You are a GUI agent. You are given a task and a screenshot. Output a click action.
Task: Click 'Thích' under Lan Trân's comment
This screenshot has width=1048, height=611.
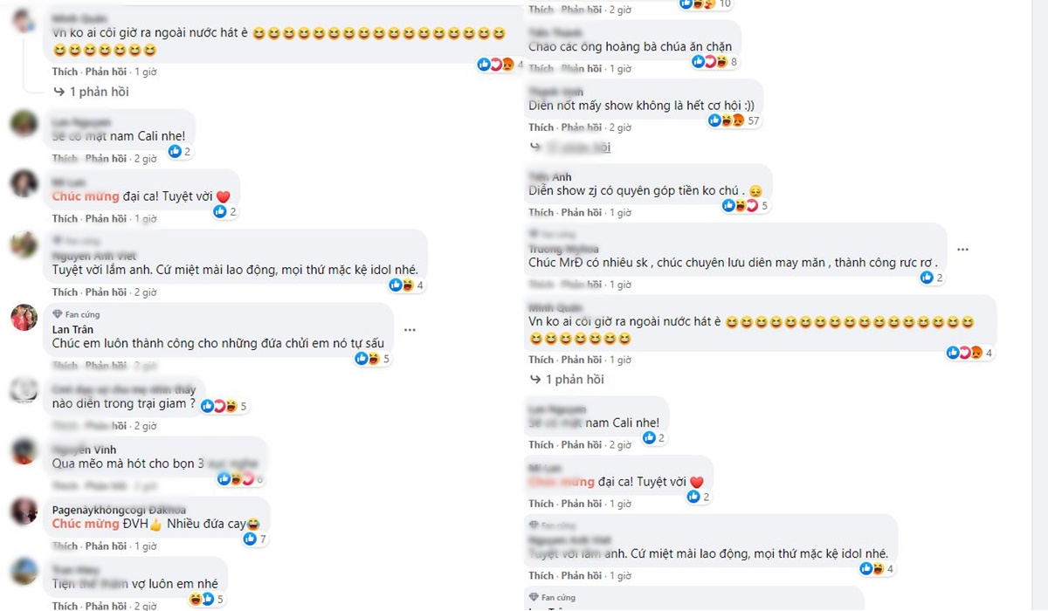point(65,366)
